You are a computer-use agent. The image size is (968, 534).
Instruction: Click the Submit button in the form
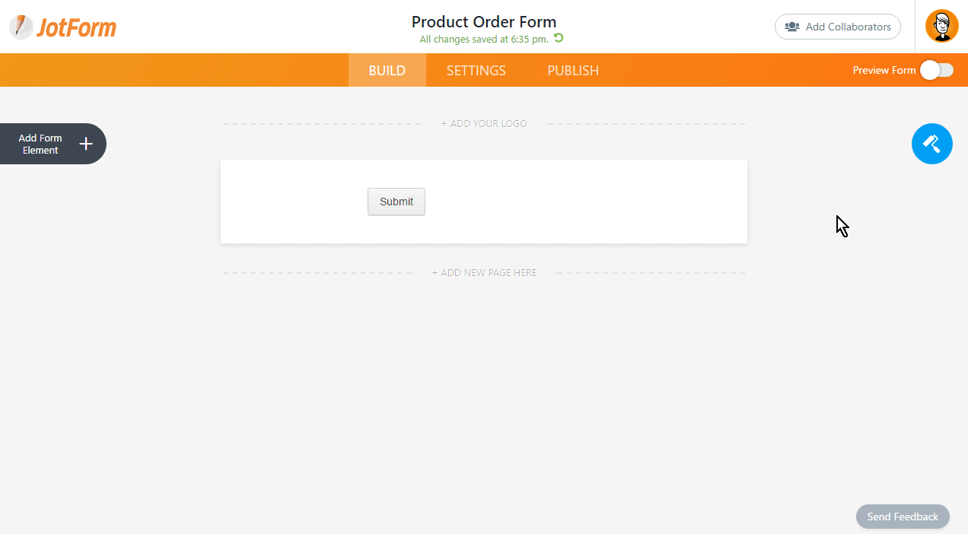click(396, 202)
